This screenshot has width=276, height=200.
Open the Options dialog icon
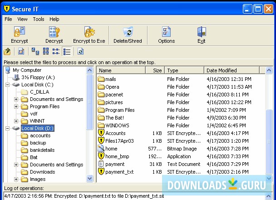[166, 33]
